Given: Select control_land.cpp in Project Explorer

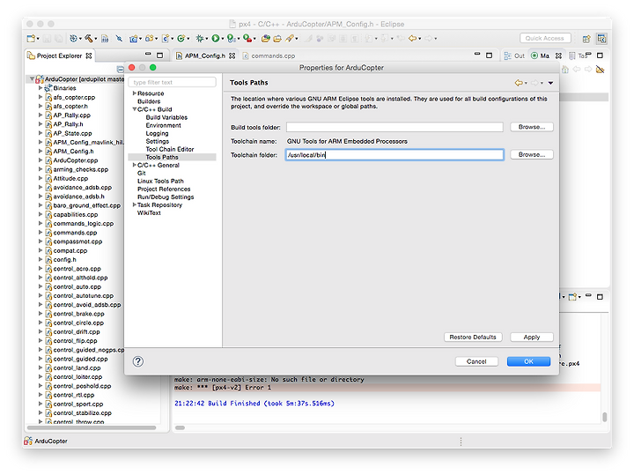Looking at the screenshot, I should pos(77,367).
